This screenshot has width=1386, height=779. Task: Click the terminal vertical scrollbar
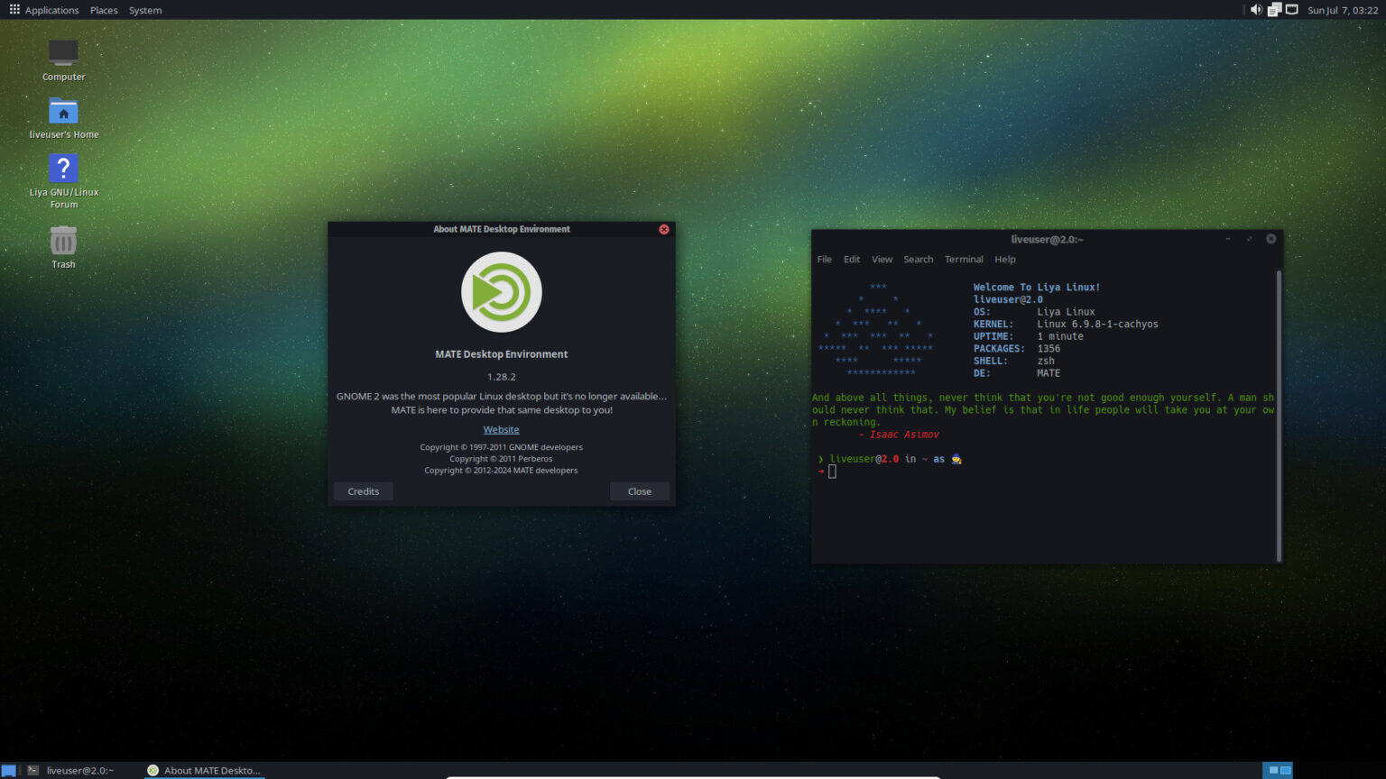coord(1279,415)
